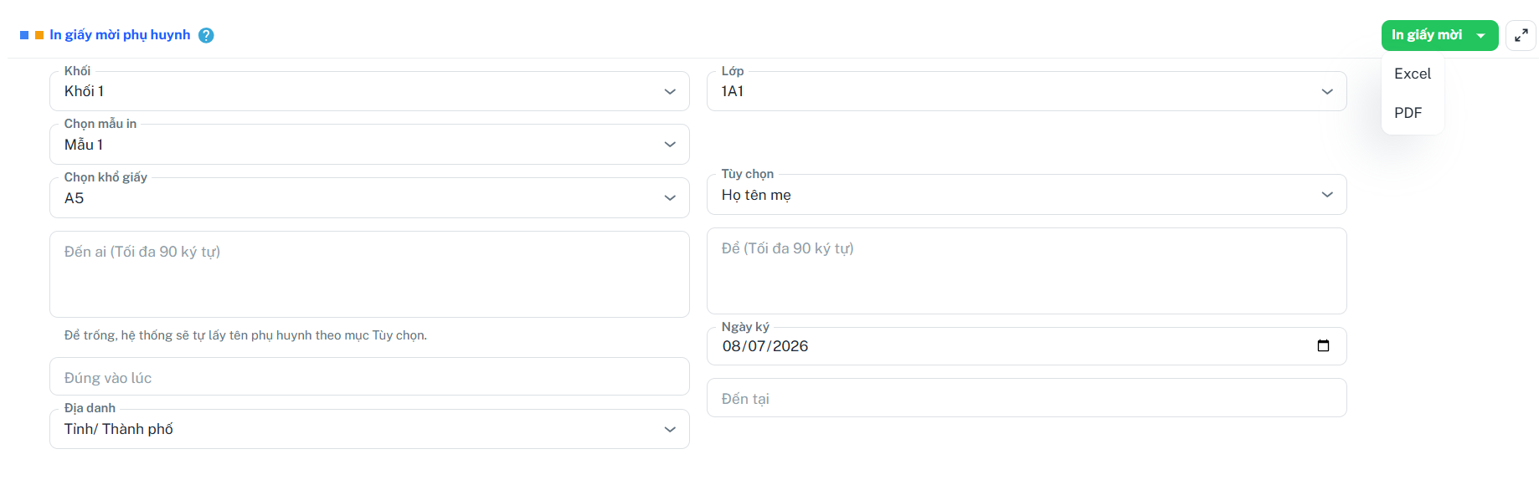Open Tùy chọn dropdown showing Họ tên mẹ
Viewport: 1539px width, 485px height.
coord(1027,195)
